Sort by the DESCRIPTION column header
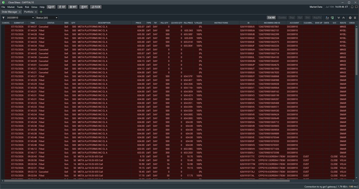This screenshot has width=359, height=189. click(x=104, y=23)
